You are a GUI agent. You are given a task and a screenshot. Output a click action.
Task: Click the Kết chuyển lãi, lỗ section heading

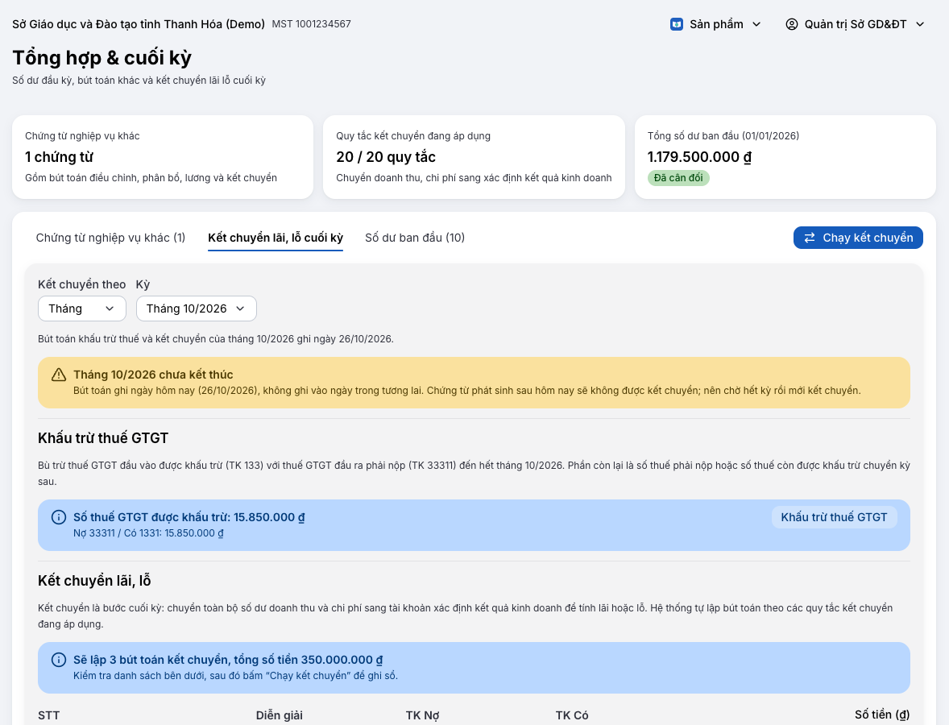94,581
